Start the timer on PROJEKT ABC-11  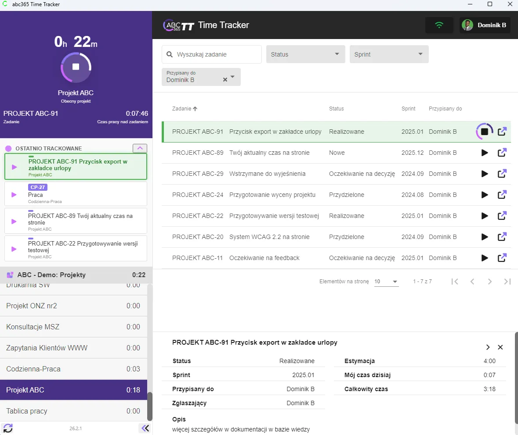click(x=485, y=258)
